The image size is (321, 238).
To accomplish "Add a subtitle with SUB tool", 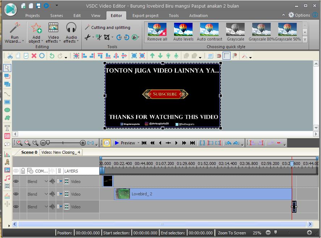I will [x=7, y=136].
